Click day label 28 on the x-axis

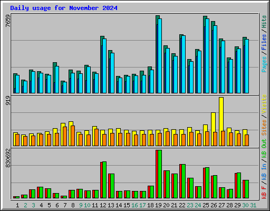(x=229, y=205)
